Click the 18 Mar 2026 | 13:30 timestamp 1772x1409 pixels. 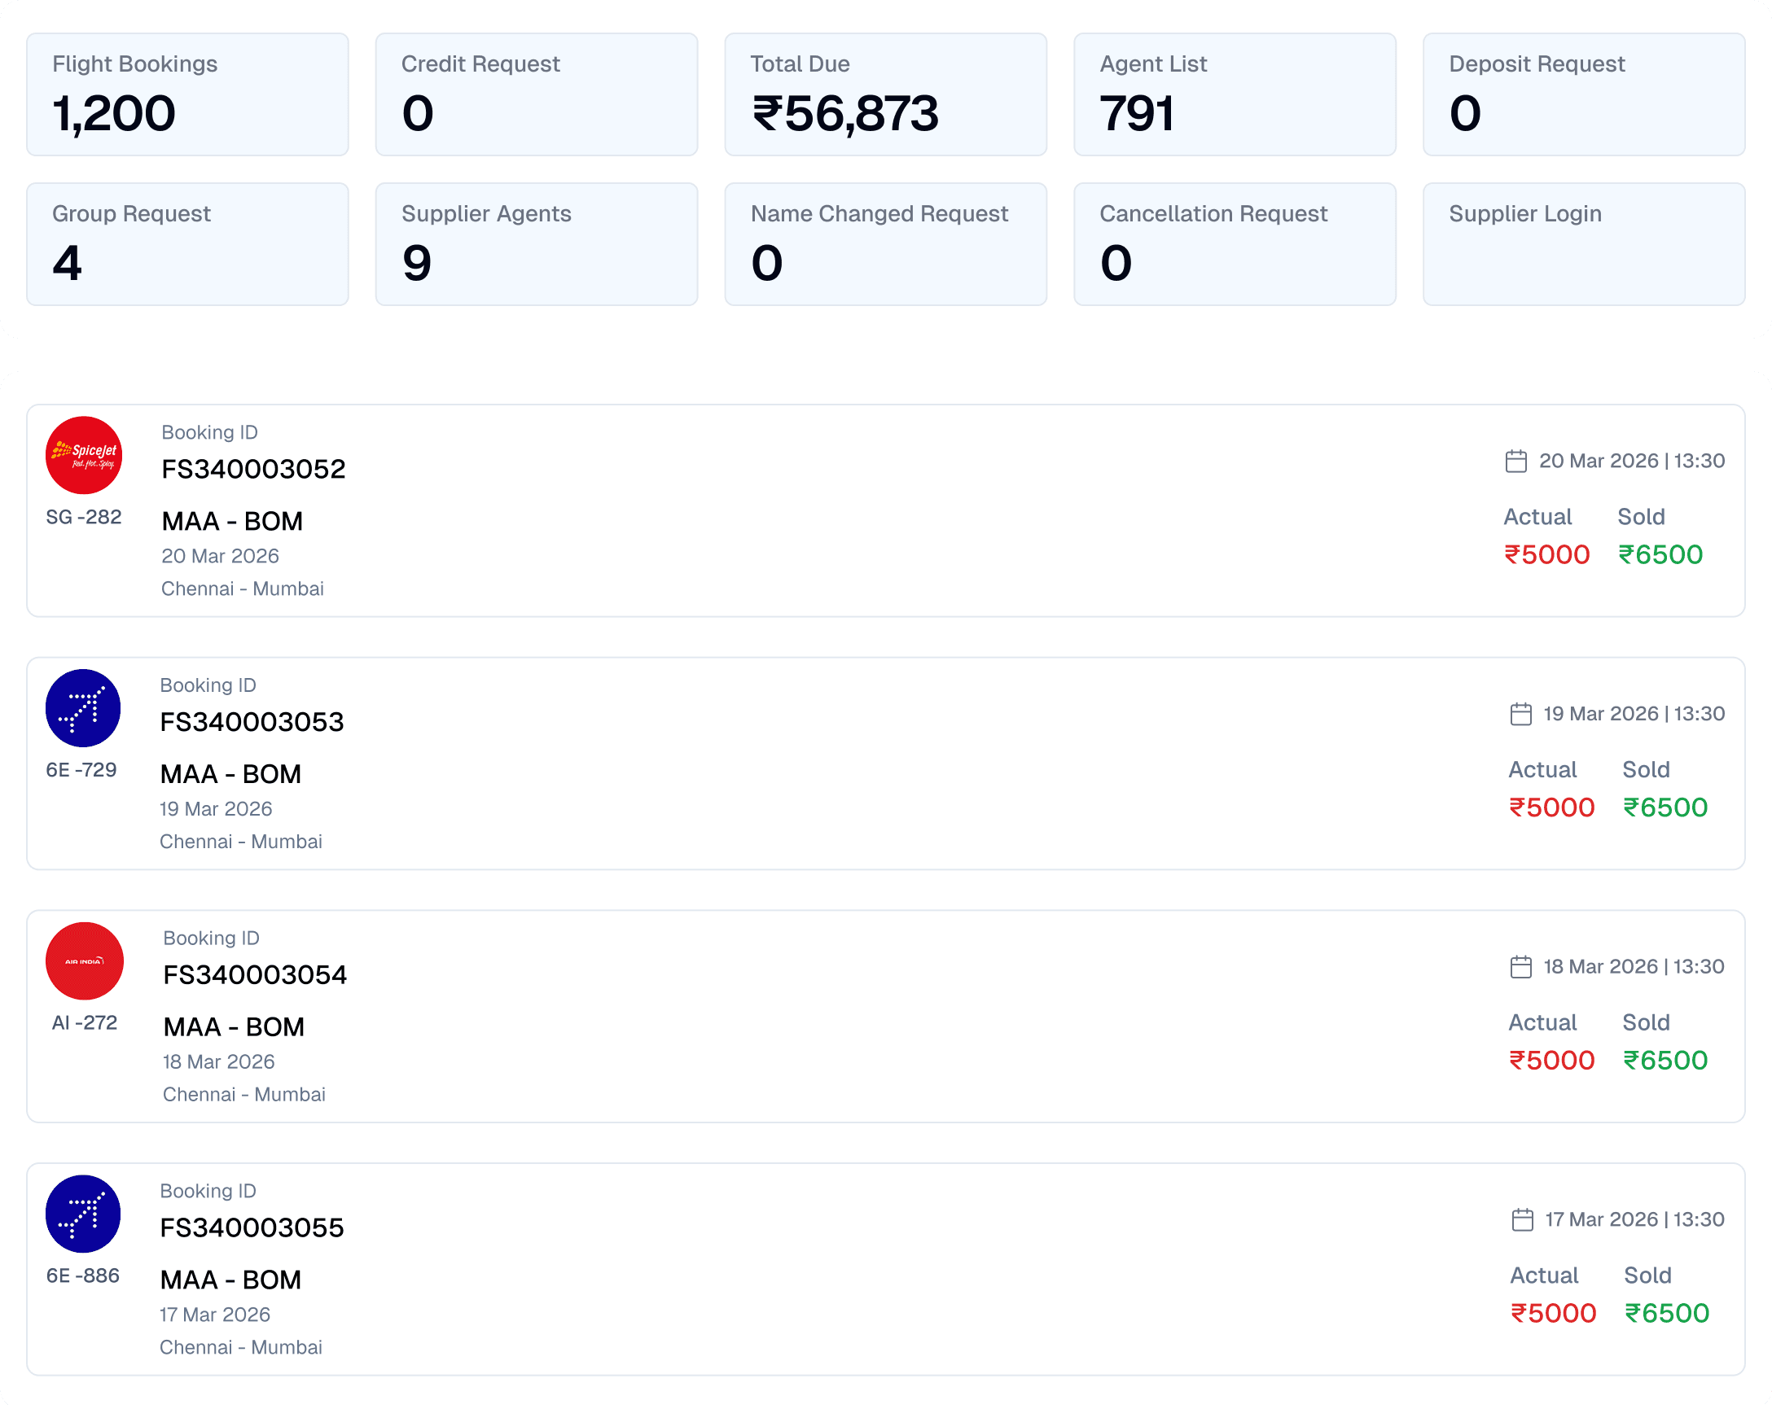coord(1634,967)
